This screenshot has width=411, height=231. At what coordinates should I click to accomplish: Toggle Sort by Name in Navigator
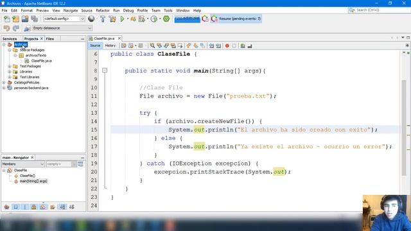62,207
